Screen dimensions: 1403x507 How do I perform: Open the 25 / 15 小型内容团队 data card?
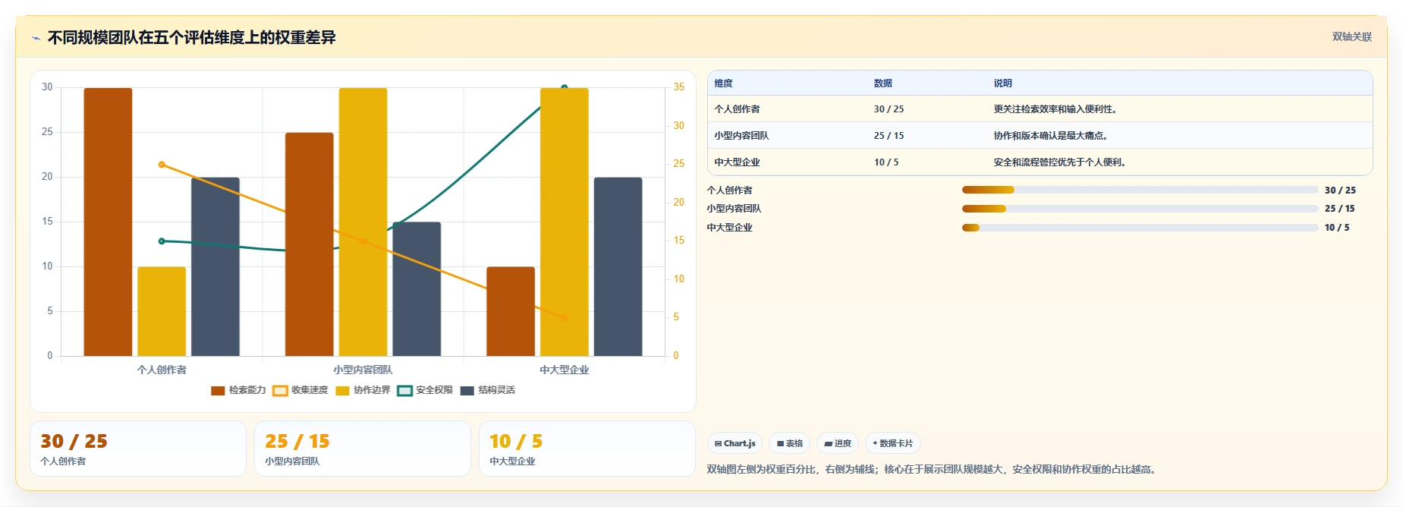tap(363, 449)
